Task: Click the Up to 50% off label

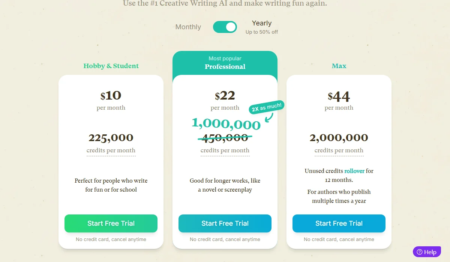Action: [x=261, y=32]
